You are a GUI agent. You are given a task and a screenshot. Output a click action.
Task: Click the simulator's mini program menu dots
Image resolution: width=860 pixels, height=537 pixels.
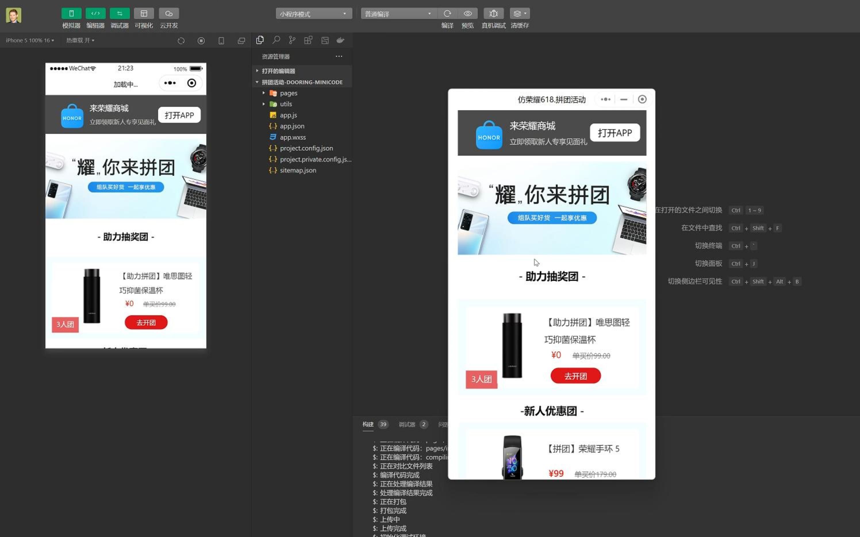coord(170,83)
